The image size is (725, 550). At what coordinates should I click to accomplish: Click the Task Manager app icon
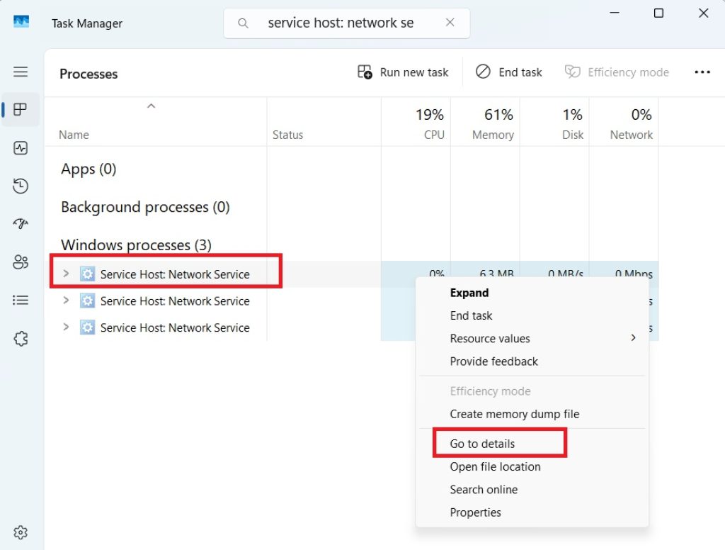point(21,22)
